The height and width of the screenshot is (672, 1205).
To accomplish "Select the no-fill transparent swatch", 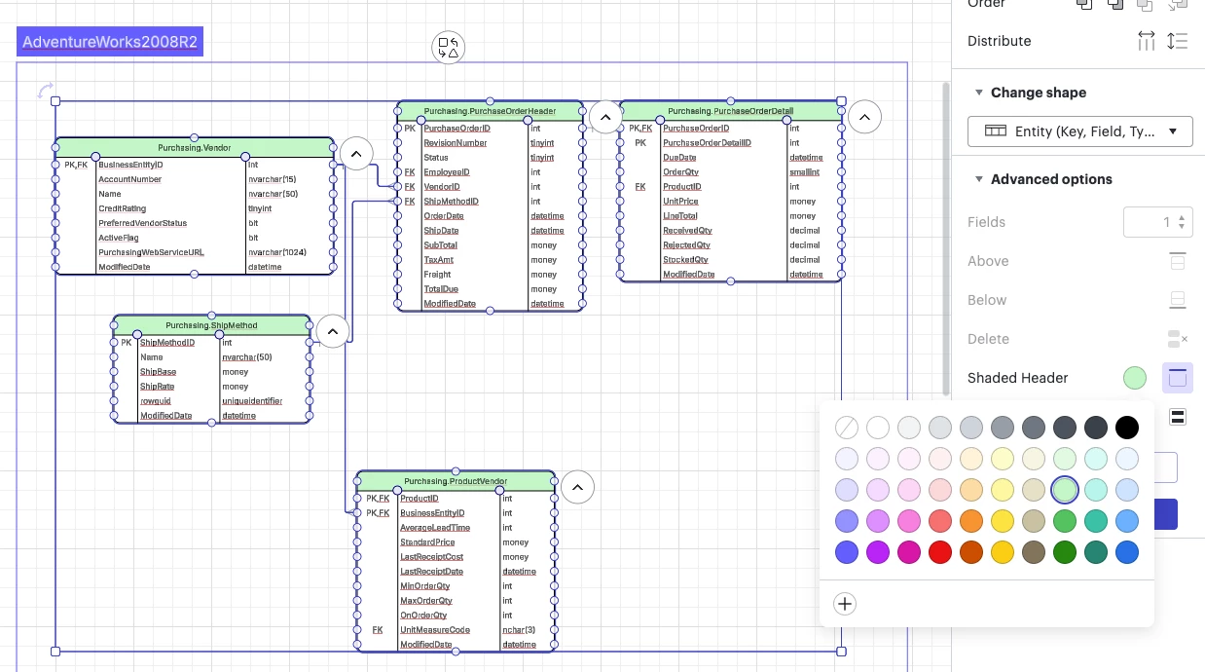I will coord(847,427).
